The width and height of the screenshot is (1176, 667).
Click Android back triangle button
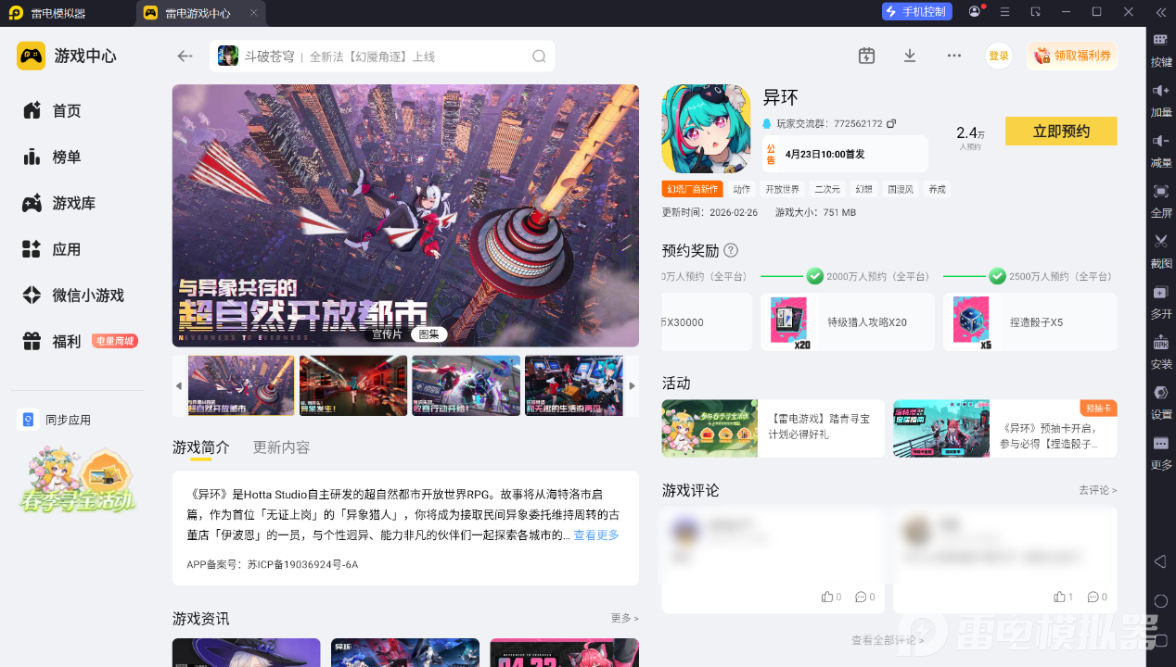click(1160, 561)
